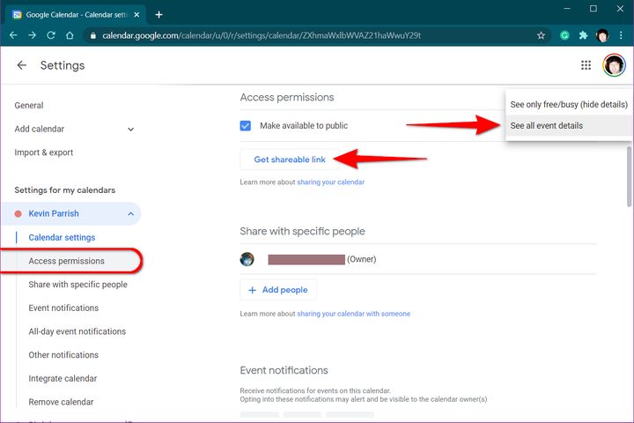Click the Get shareable link button
This screenshot has height=423, width=634.
coord(290,160)
